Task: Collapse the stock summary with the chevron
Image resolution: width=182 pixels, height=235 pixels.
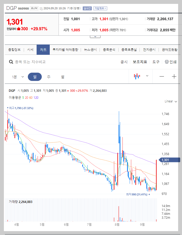Action: point(95,36)
